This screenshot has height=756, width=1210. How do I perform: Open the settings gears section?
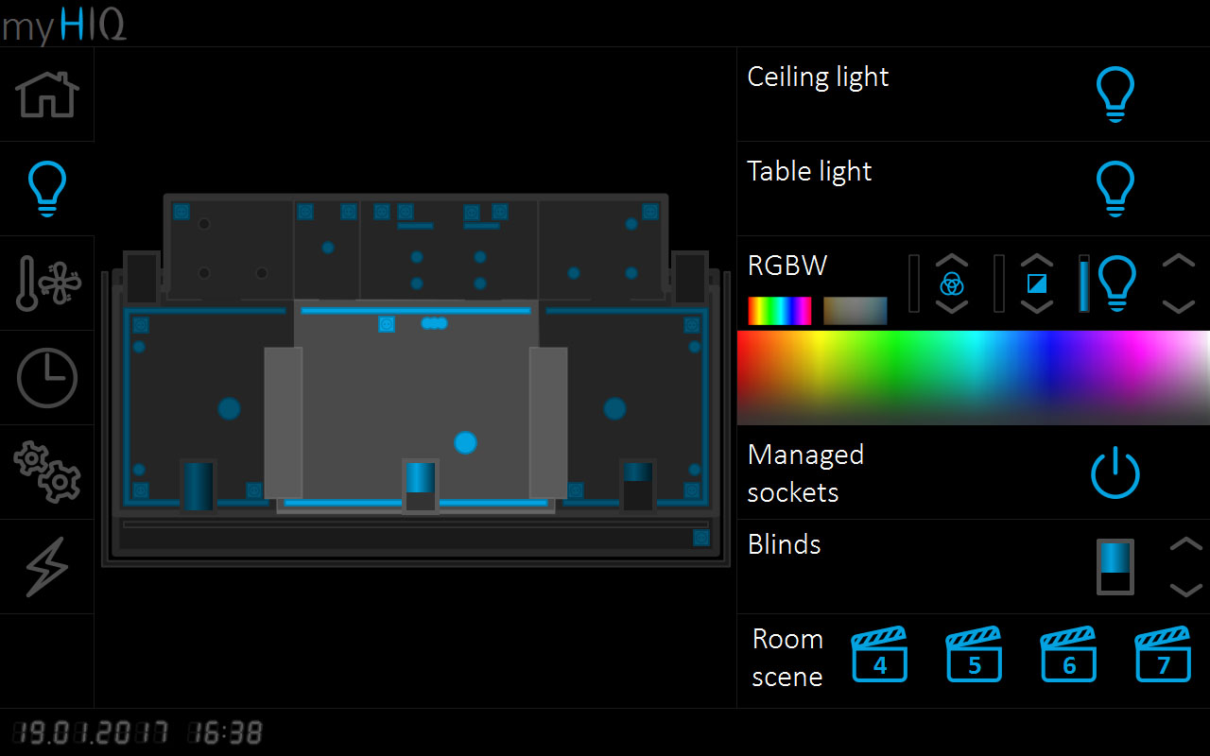(47, 472)
